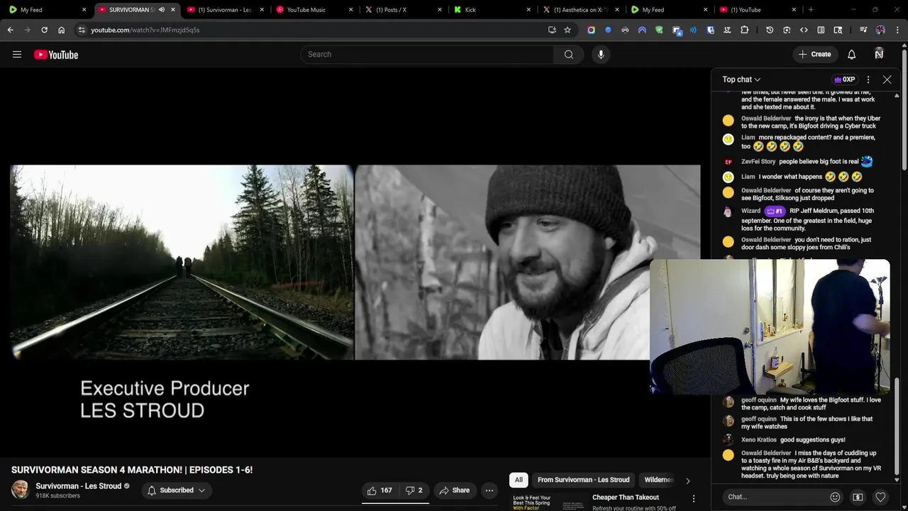
Task: Open YouTube notifications bell
Action: 851,55
